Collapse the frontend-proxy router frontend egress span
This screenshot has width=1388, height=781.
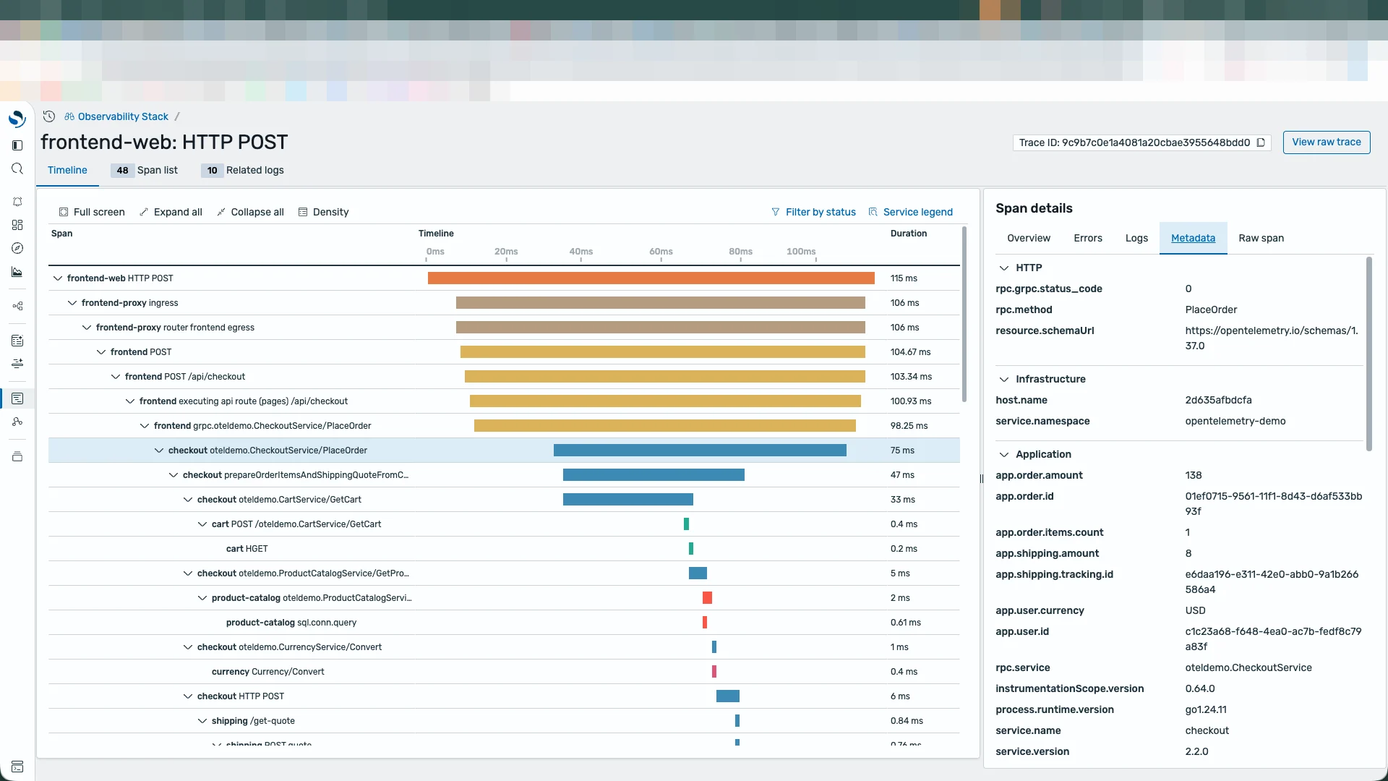tap(87, 328)
